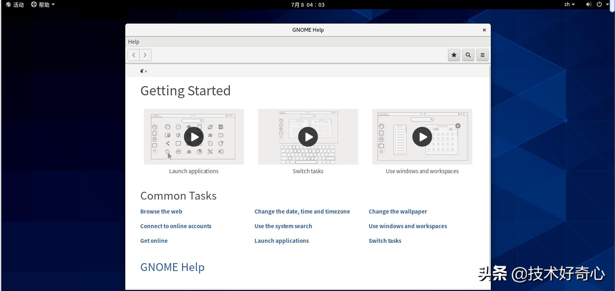Click the volume icon in top bar

point(589,5)
